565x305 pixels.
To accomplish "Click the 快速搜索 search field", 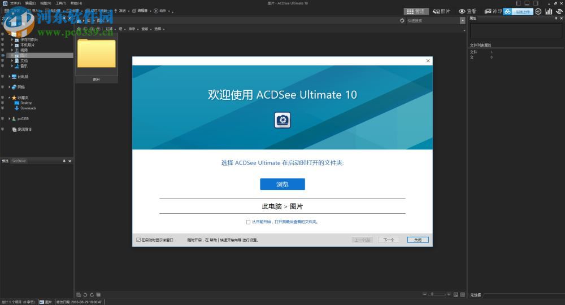I will pyautogui.click(x=433, y=20).
